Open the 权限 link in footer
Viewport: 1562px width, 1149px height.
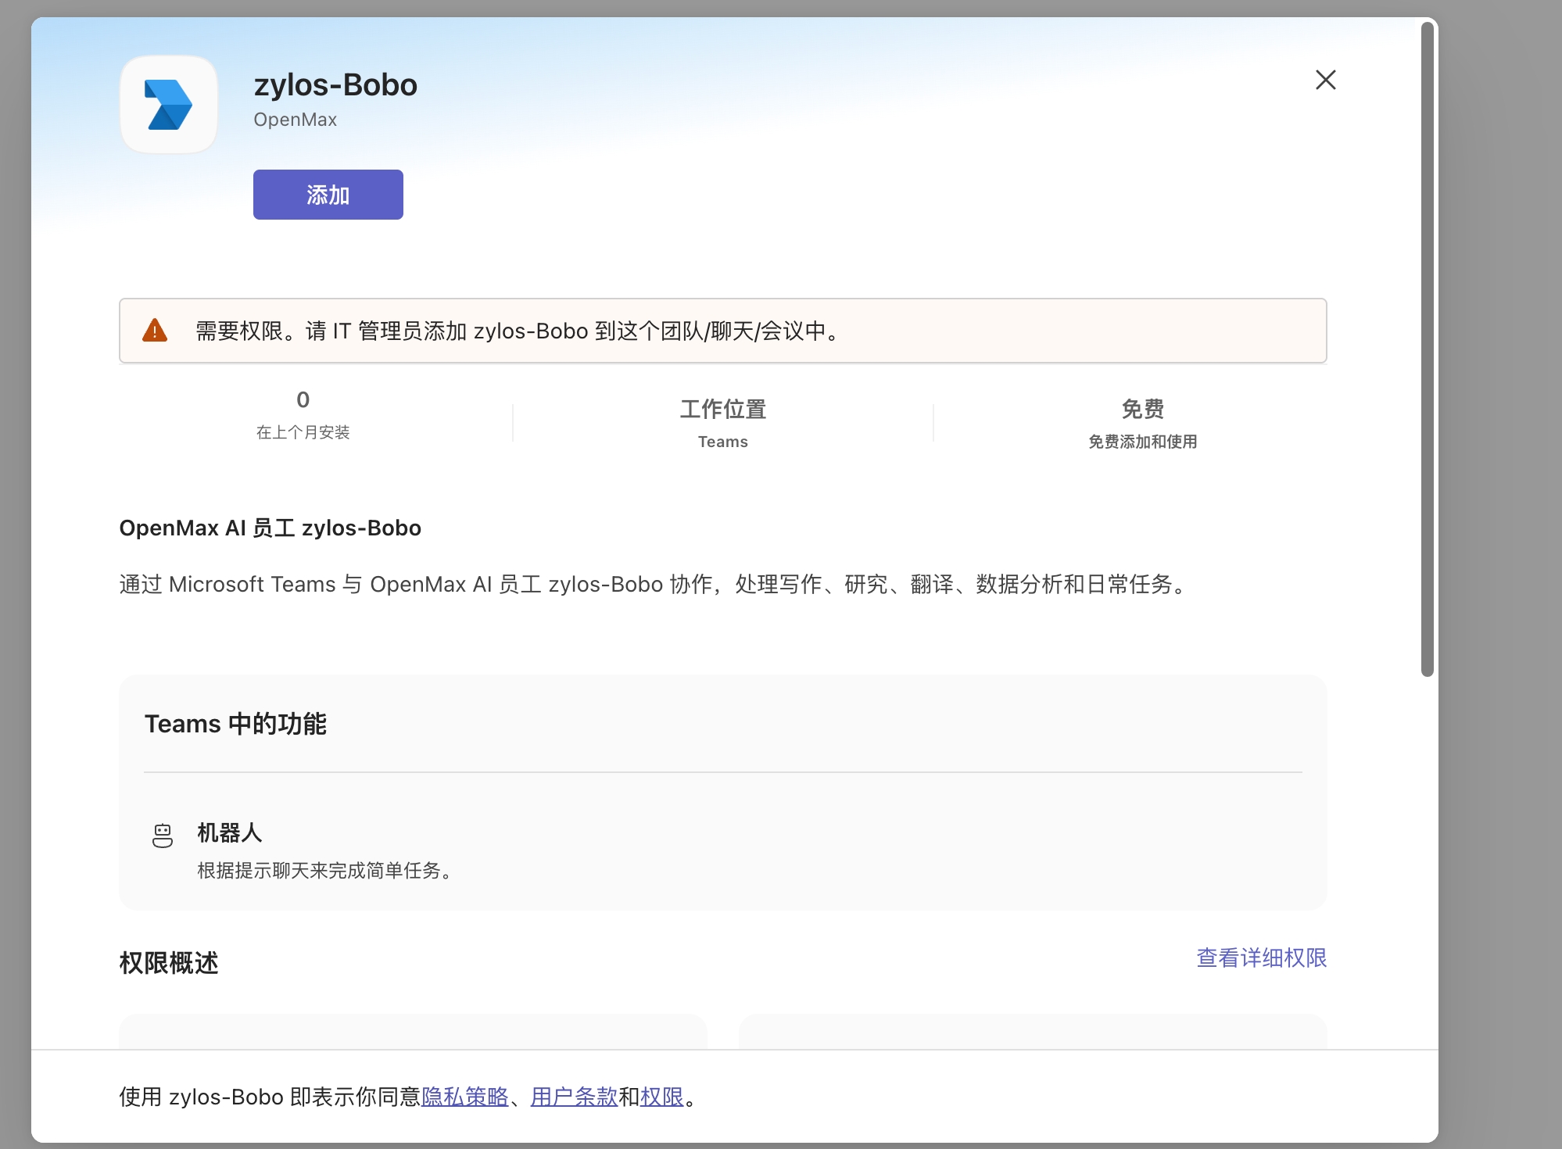pyautogui.click(x=661, y=1097)
